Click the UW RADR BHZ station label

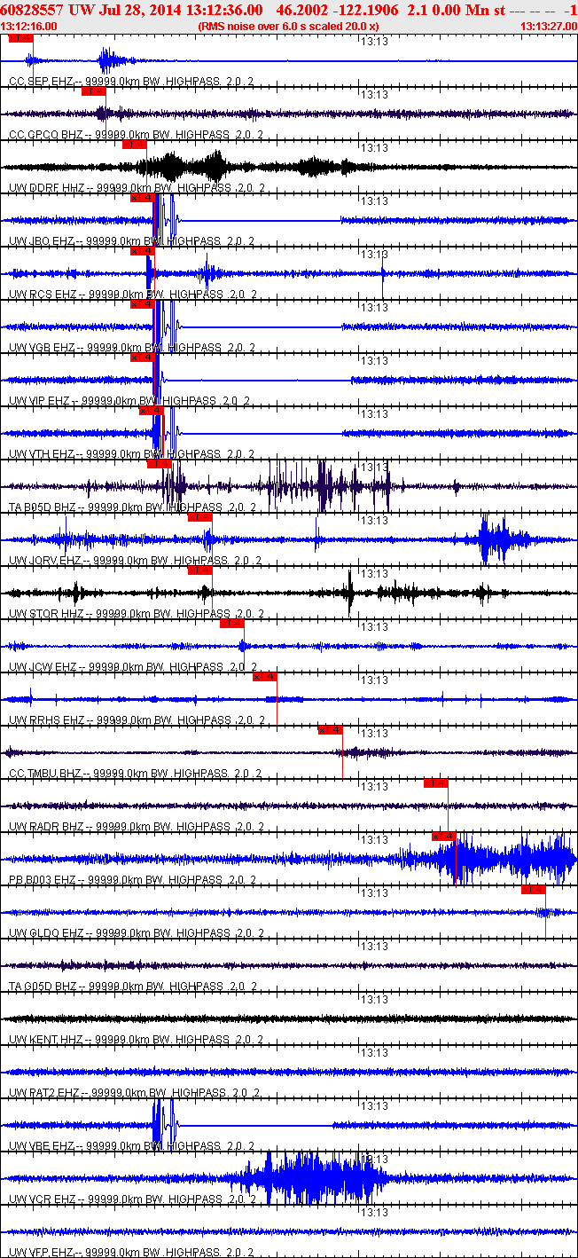pyautogui.click(x=136, y=827)
